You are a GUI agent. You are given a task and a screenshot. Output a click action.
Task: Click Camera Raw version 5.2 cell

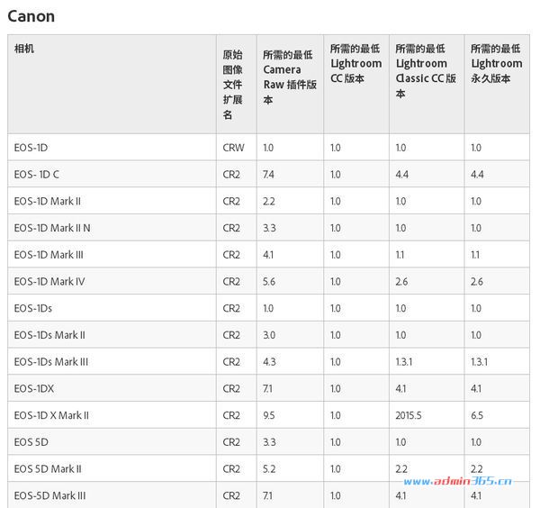point(269,468)
